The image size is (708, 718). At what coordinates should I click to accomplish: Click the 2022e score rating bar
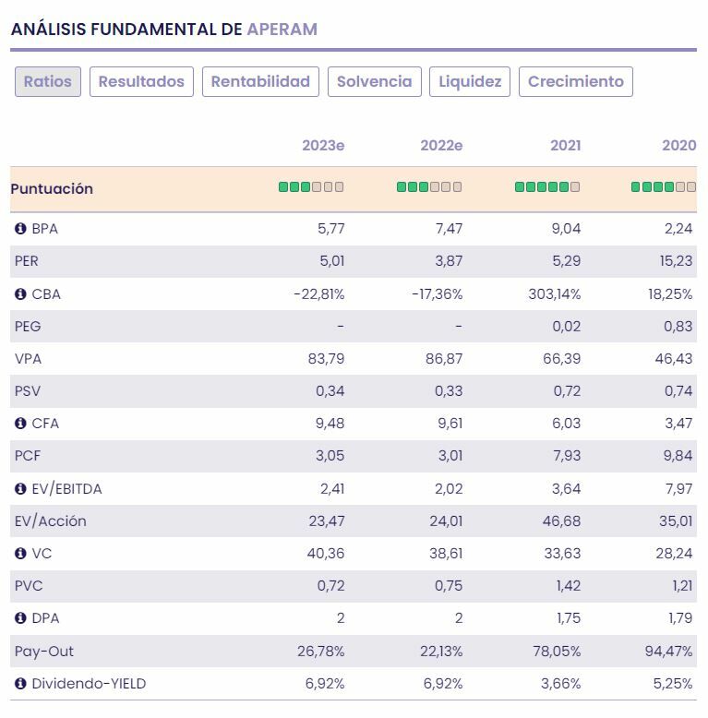pyautogui.click(x=429, y=187)
